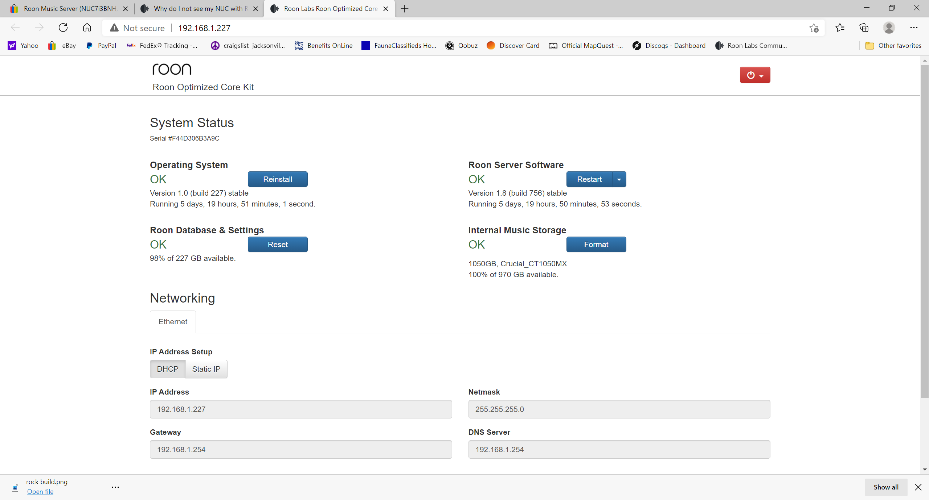This screenshot has height=500, width=929.
Task: Click the address bar URL 192.168.1.227
Action: [x=204, y=28]
